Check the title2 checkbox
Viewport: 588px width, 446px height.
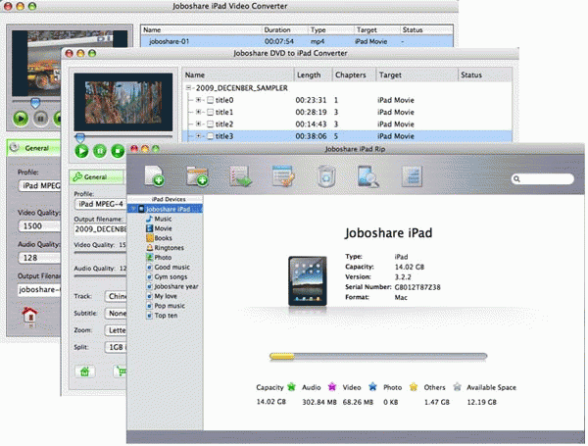[x=211, y=124]
